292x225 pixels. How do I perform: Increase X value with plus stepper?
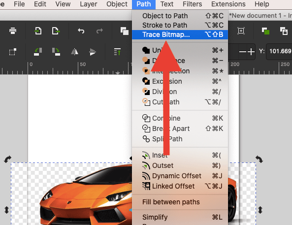click(x=251, y=52)
